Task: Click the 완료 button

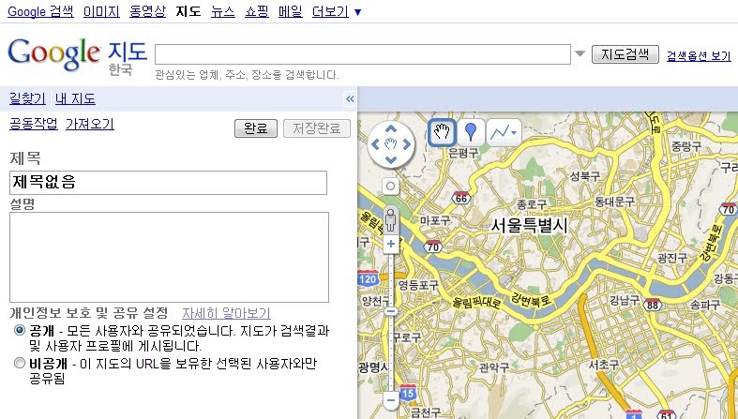Action: click(256, 128)
